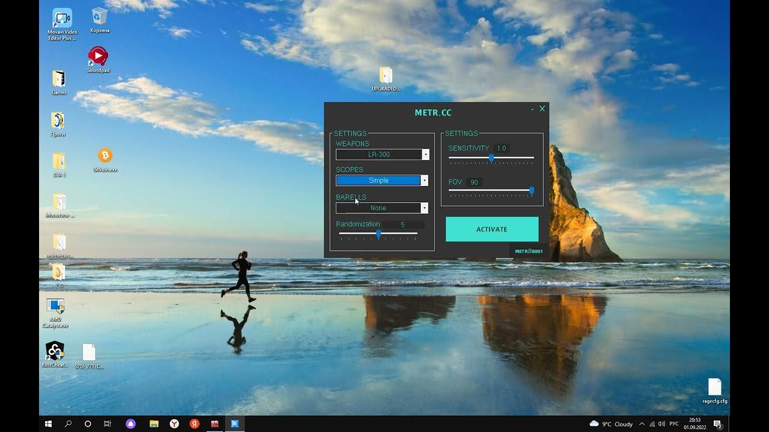The height and width of the screenshot is (432, 769).
Task: Open the LR-300 weapons combo box
Action: click(x=382, y=155)
